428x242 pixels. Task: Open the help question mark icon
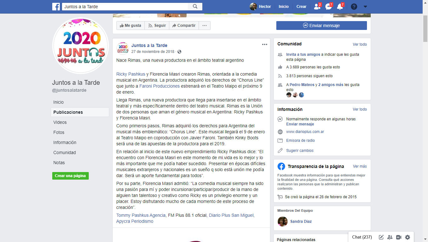[x=354, y=7]
